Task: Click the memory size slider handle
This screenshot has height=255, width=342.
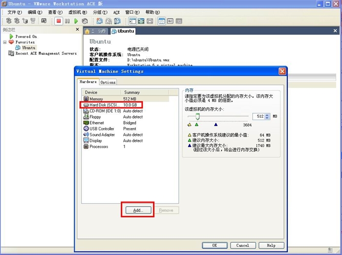Action: [197, 116]
